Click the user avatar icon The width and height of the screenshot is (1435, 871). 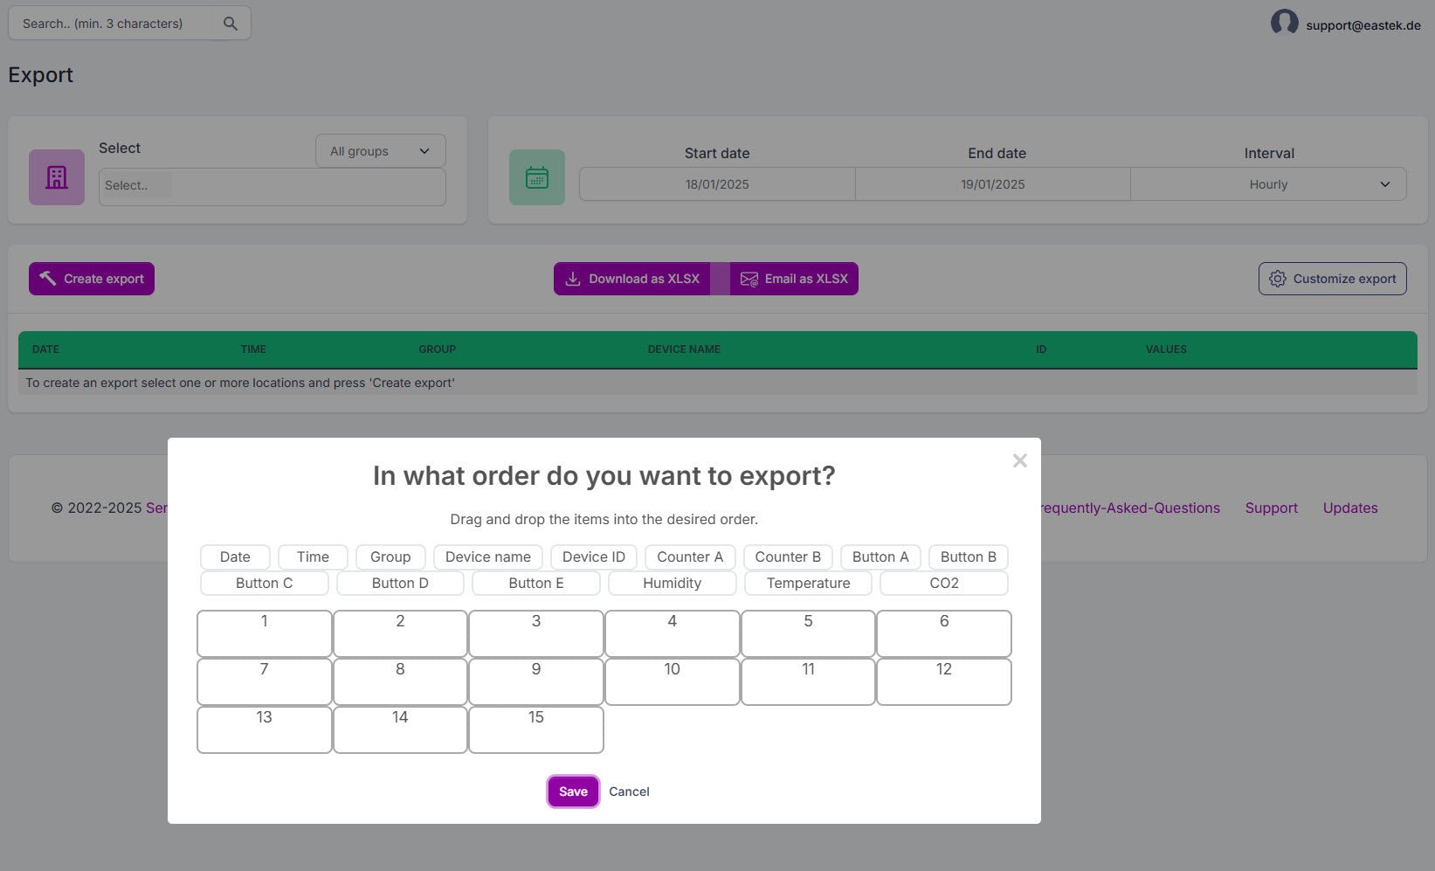pyautogui.click(x=1284, y=23)
